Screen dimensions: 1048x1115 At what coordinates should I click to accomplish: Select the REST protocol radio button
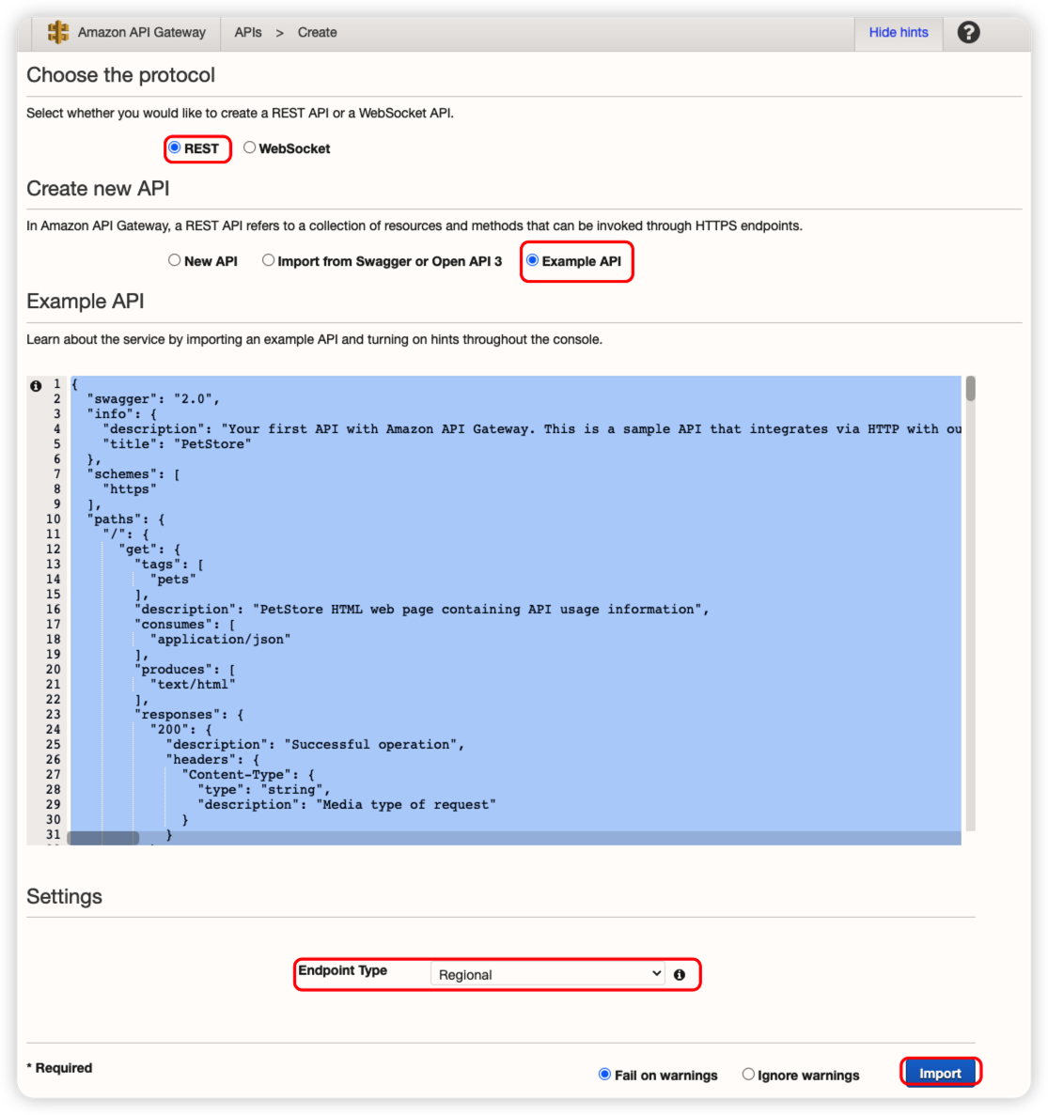175,147
